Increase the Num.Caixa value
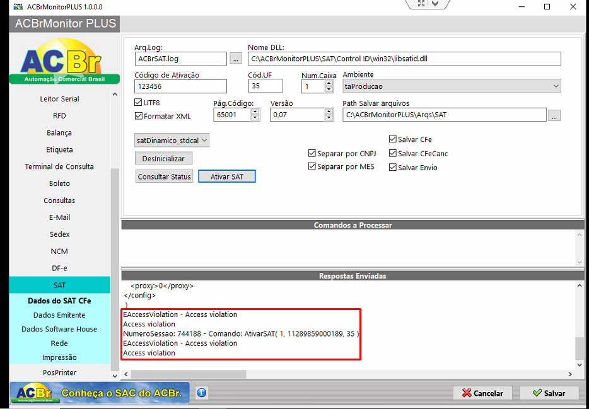The image size is (589, 409). click(329, 84)
